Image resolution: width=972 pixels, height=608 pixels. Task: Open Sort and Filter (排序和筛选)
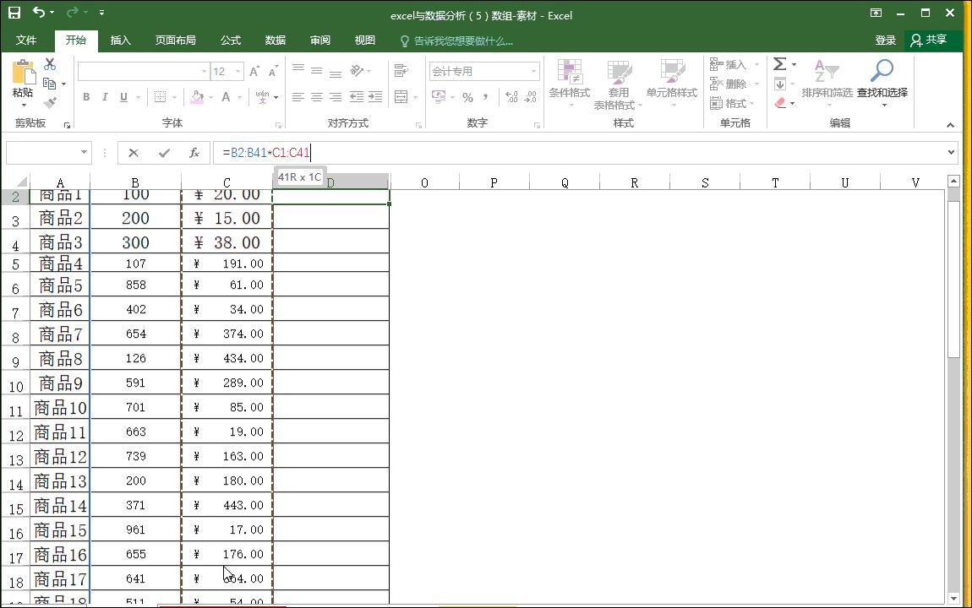pyautogui.click(x=827, y=83)
